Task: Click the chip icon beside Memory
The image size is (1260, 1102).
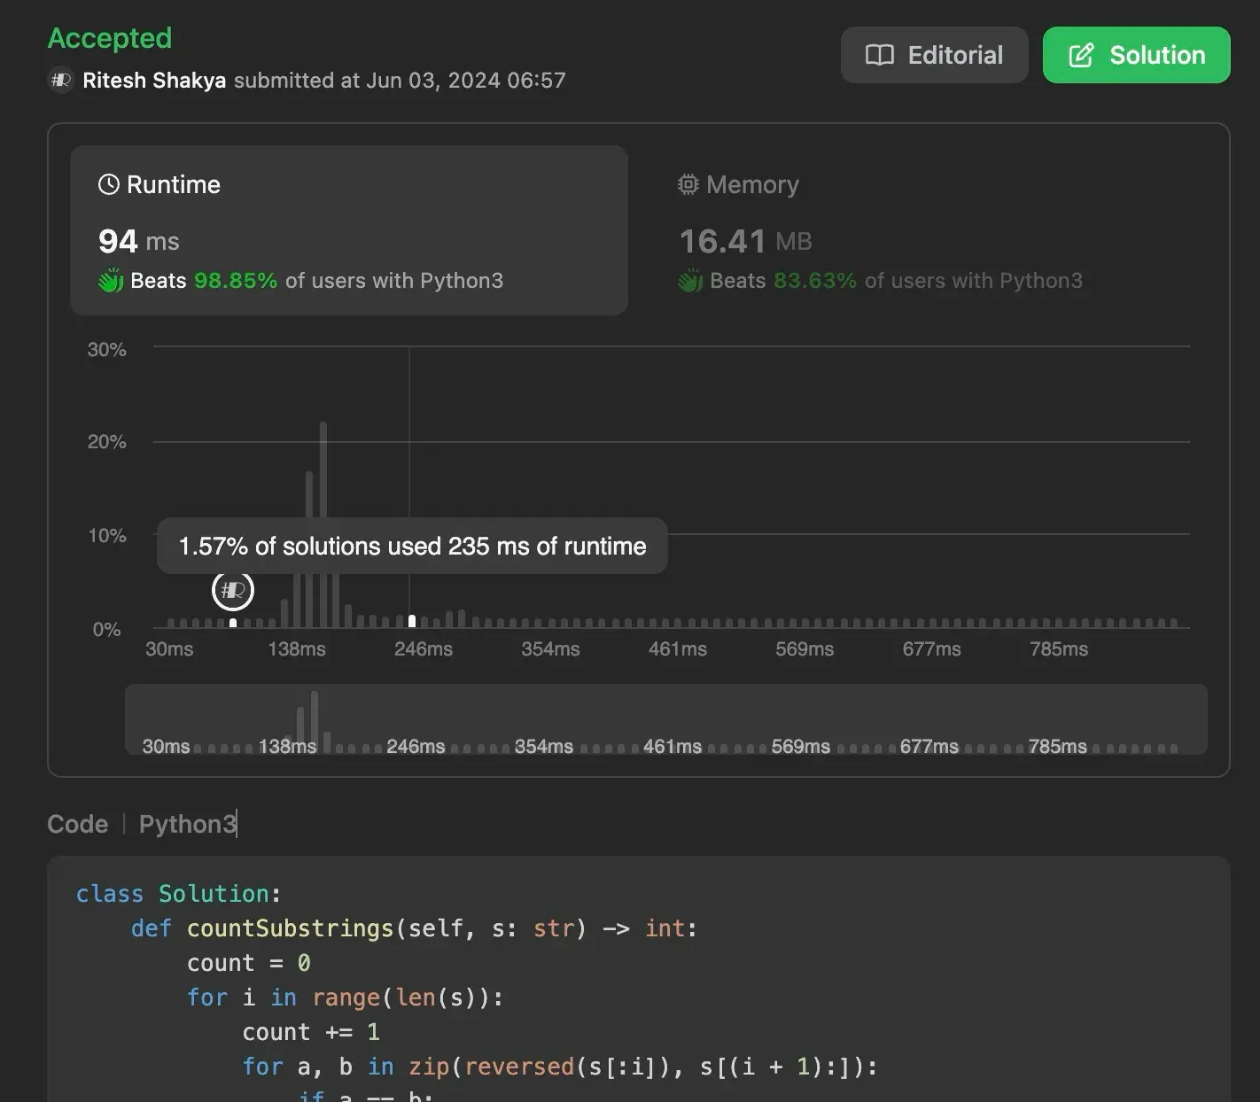Action: coord(688,183)
